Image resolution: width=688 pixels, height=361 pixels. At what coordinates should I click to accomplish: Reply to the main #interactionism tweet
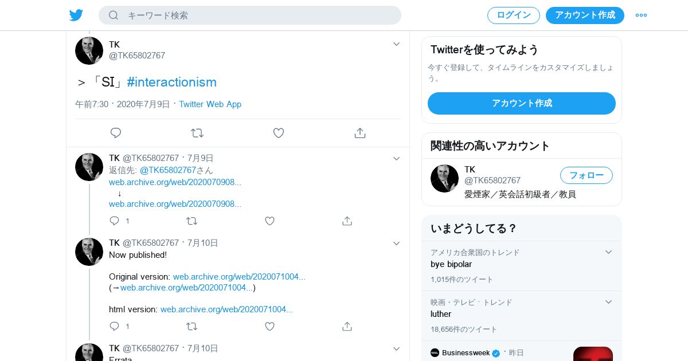116,133
